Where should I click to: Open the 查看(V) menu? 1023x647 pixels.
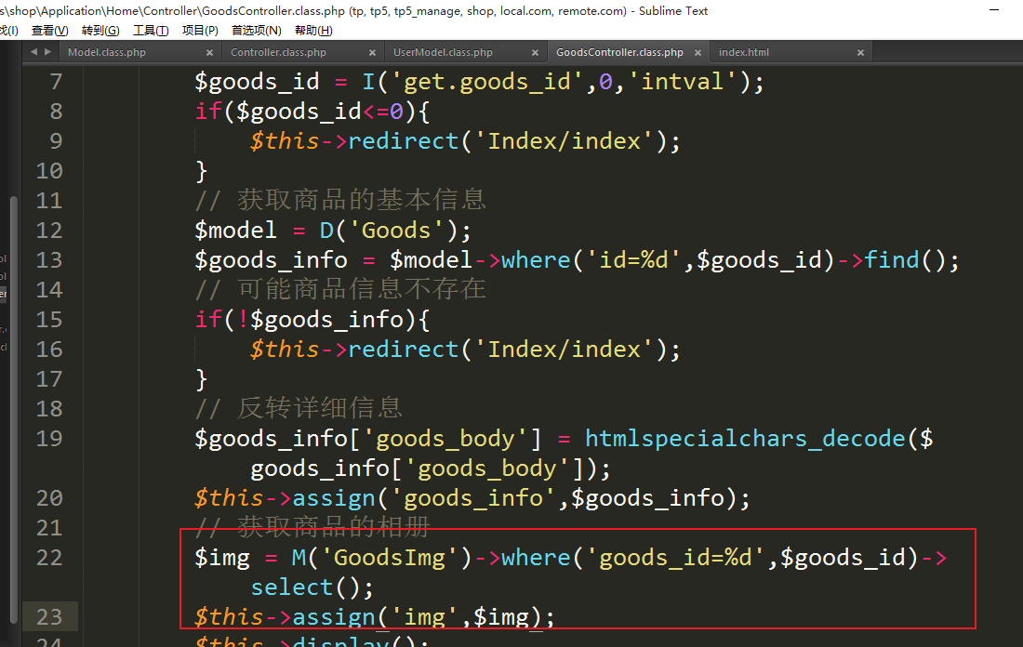pos(49,31)
